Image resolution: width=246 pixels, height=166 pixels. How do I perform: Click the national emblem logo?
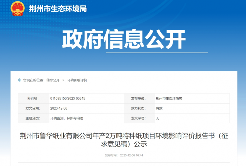18,9
